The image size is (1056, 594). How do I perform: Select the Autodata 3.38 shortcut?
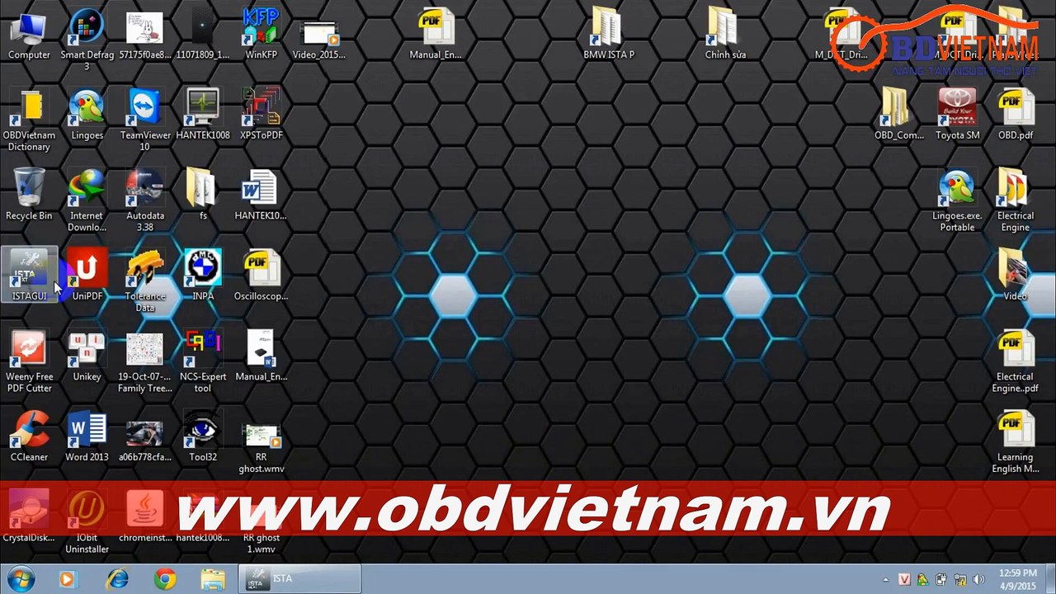tap(145, 200)
